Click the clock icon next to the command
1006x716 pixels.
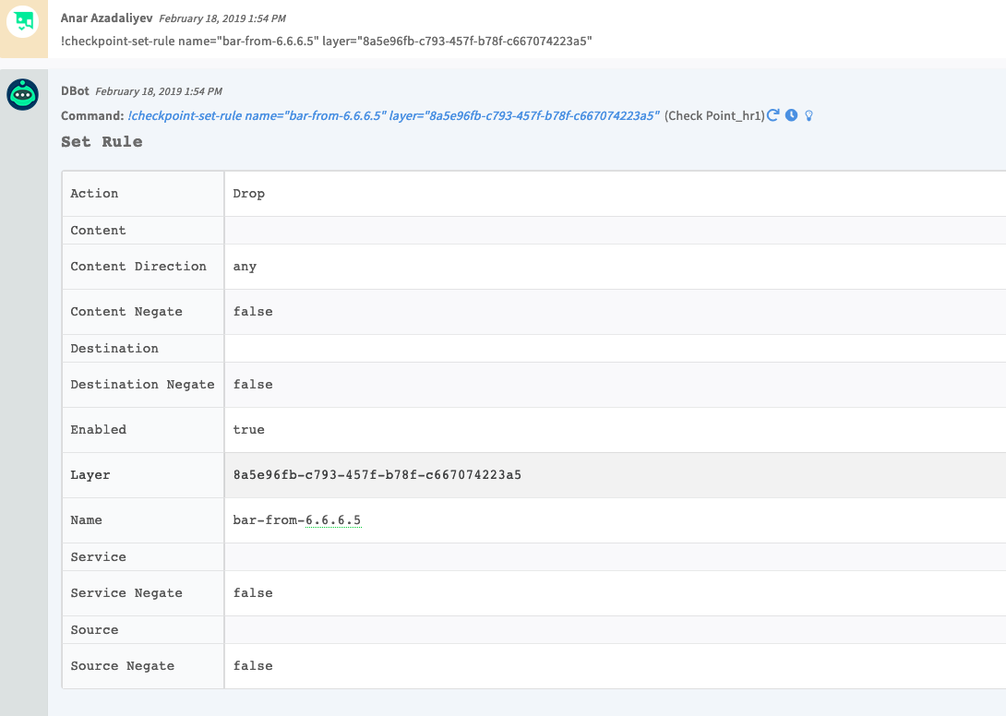[791, 114]
